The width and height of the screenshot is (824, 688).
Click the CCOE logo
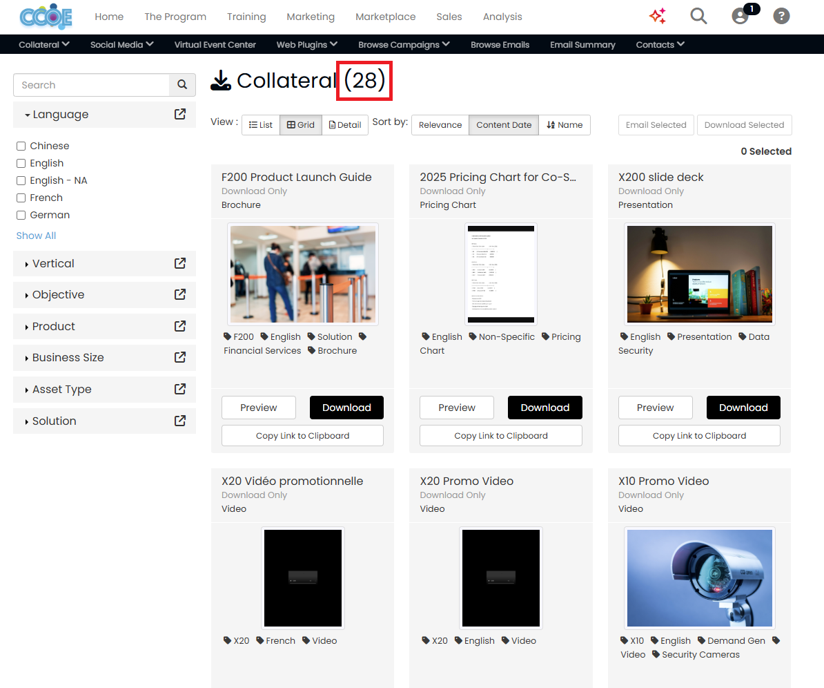pos(46,17)
